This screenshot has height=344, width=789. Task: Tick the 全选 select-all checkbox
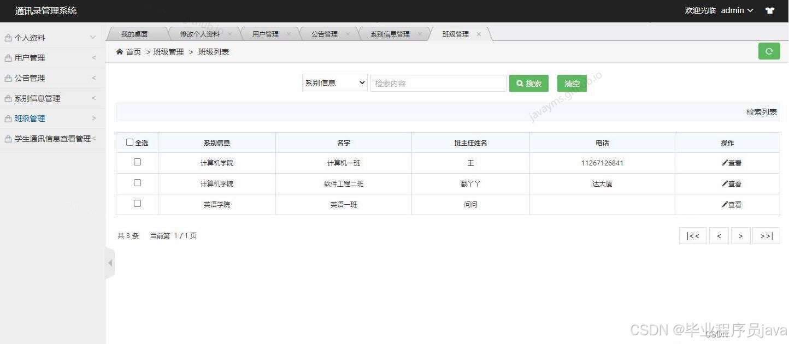point(129,142)
